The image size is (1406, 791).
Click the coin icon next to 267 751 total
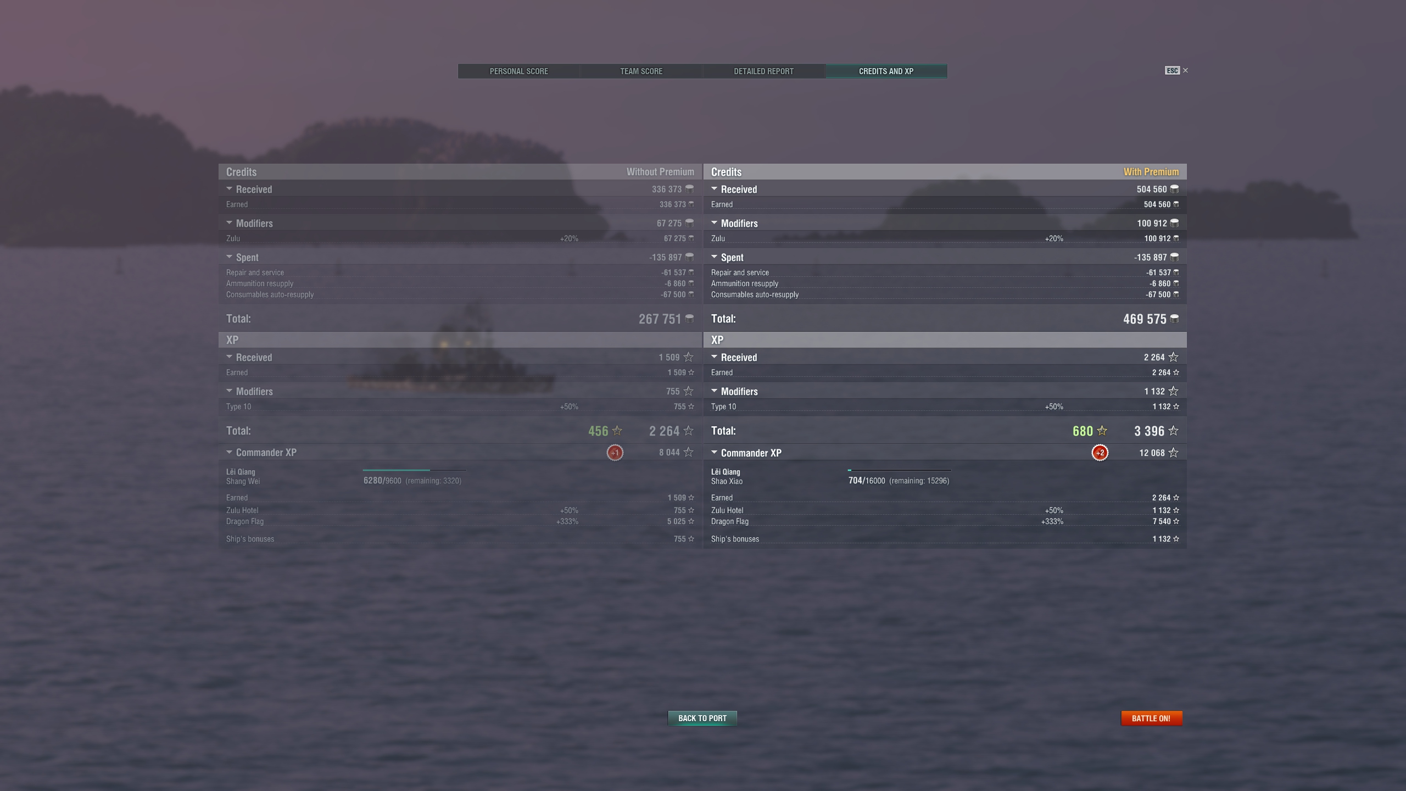(689, 319)
